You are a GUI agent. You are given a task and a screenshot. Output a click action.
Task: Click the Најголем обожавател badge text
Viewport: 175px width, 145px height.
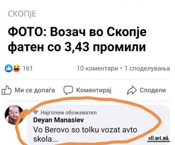[69, 112]
